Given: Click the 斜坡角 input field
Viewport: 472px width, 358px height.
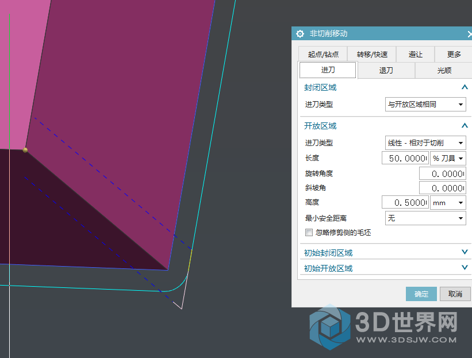Looking at the screenshot, I should 443,188.
